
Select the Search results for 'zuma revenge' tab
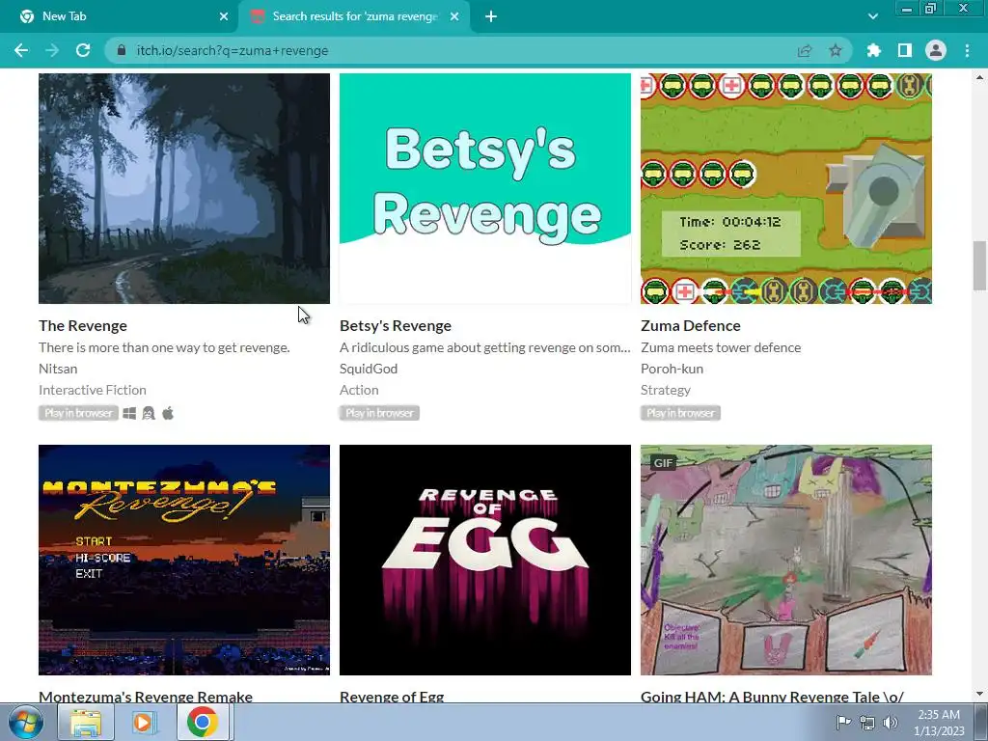355,16
